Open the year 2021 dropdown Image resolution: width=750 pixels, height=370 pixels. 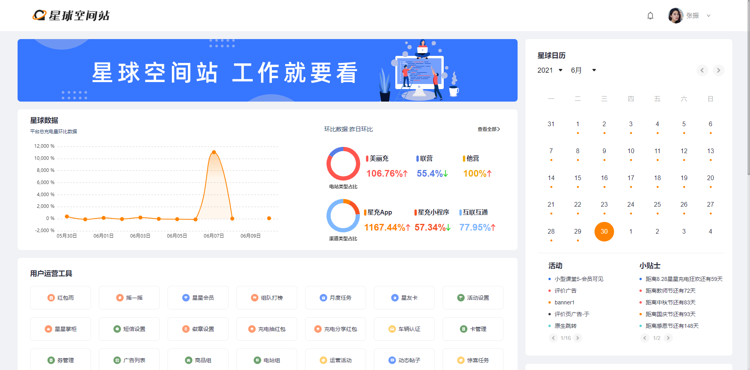tap(550, 70)
